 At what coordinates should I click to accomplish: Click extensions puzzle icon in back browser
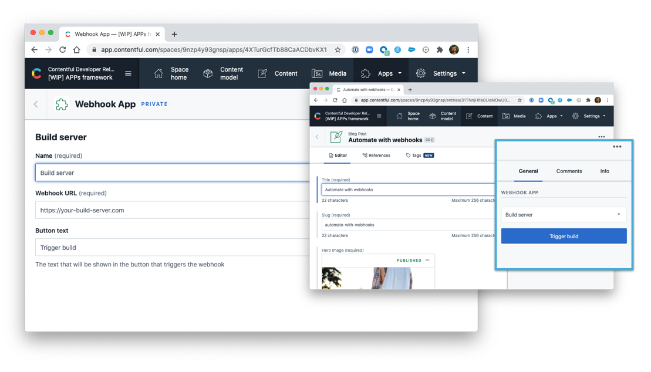pos(440,50)
